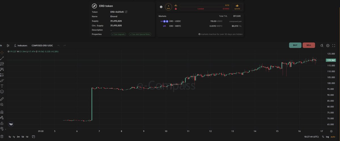Click the TradingView logo badge
Screen dimensions: 340x141
tap(11, 124)
